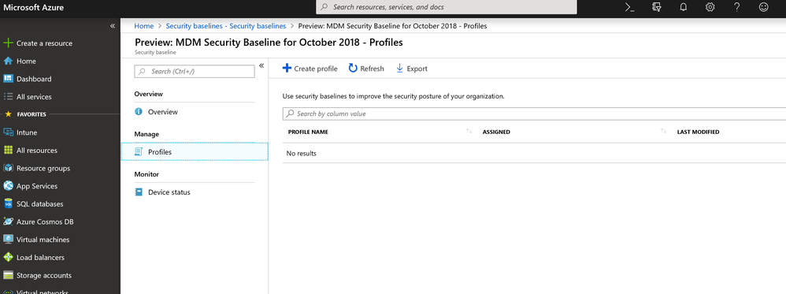786x294 pixels.
Task: Open Load balancers text in sidebar
Action: (x=41, y=258)
